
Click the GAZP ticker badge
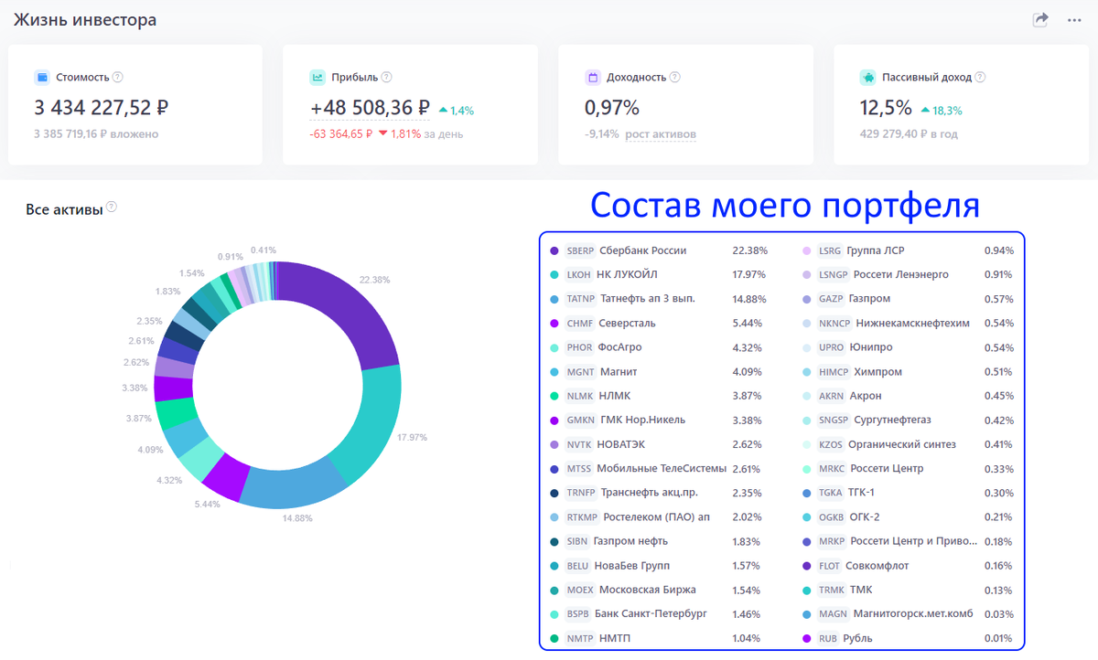[x=831, y=299]
